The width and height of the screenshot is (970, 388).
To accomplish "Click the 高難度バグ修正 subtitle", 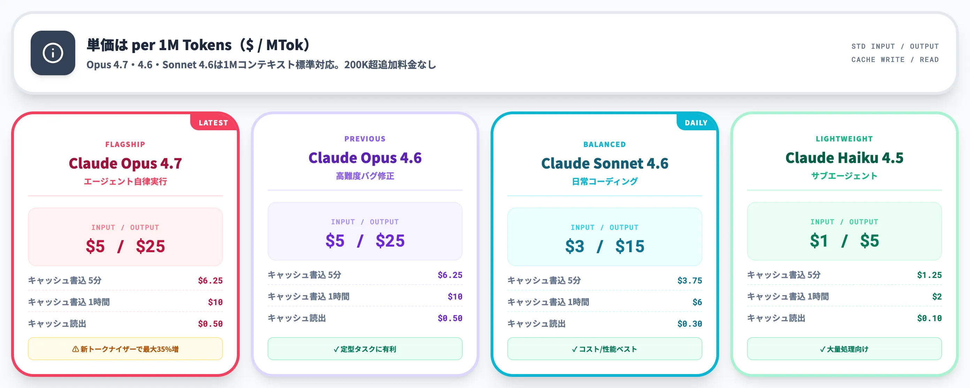I will 365,176.
